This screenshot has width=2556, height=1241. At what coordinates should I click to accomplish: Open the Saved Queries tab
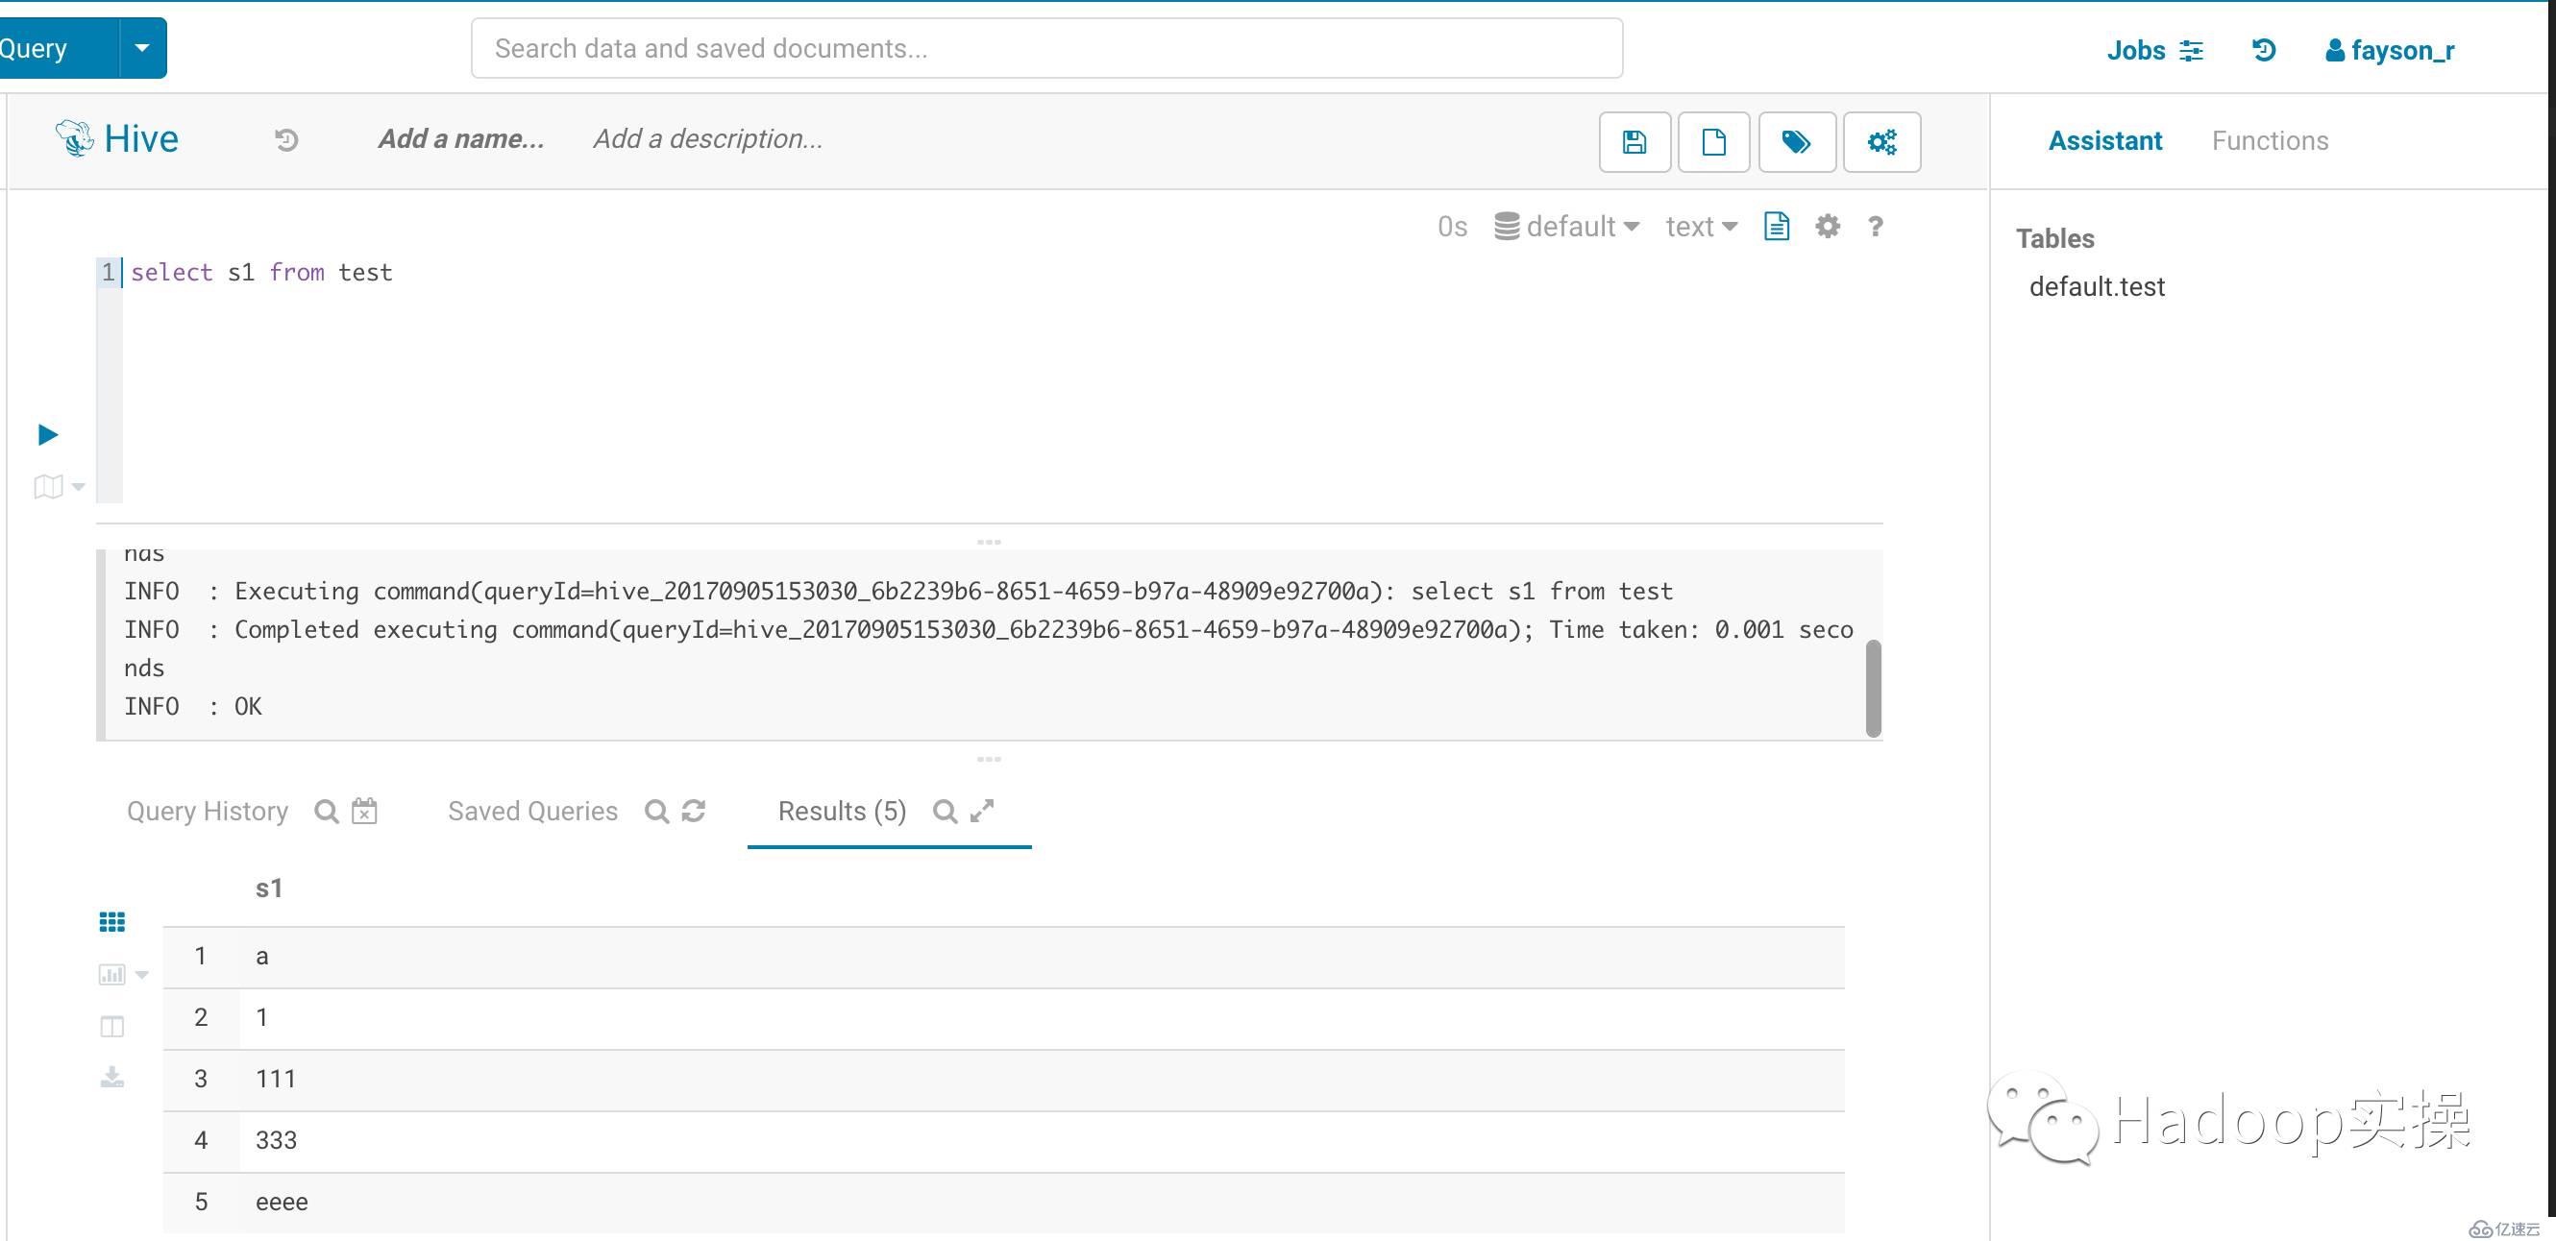[x=533, y=812]
